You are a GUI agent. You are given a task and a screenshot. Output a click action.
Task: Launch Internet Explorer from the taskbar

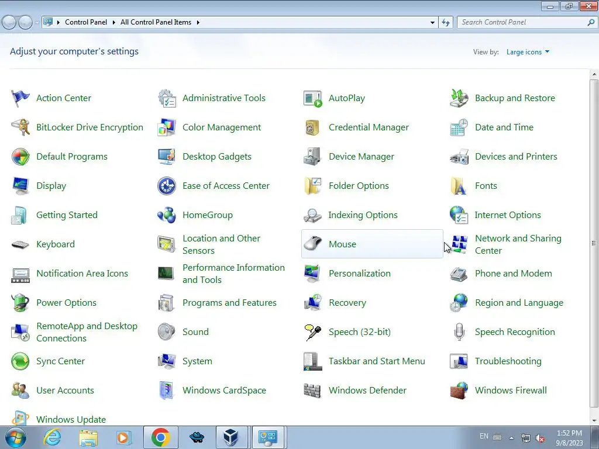pos(52,437)
